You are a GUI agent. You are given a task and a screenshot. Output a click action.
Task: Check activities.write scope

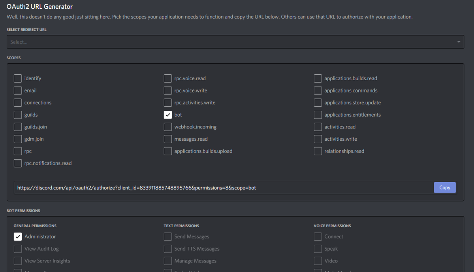point(318,139)
